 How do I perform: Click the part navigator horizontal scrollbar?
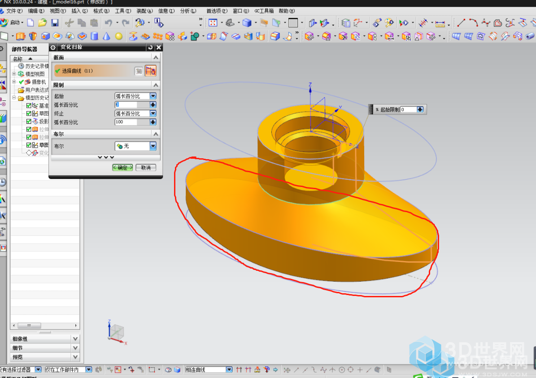[x=45, y=326]
